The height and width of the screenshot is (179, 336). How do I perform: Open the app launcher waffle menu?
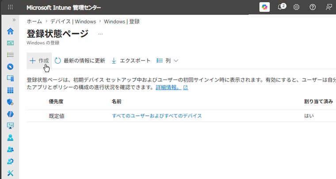click(10, 7)
